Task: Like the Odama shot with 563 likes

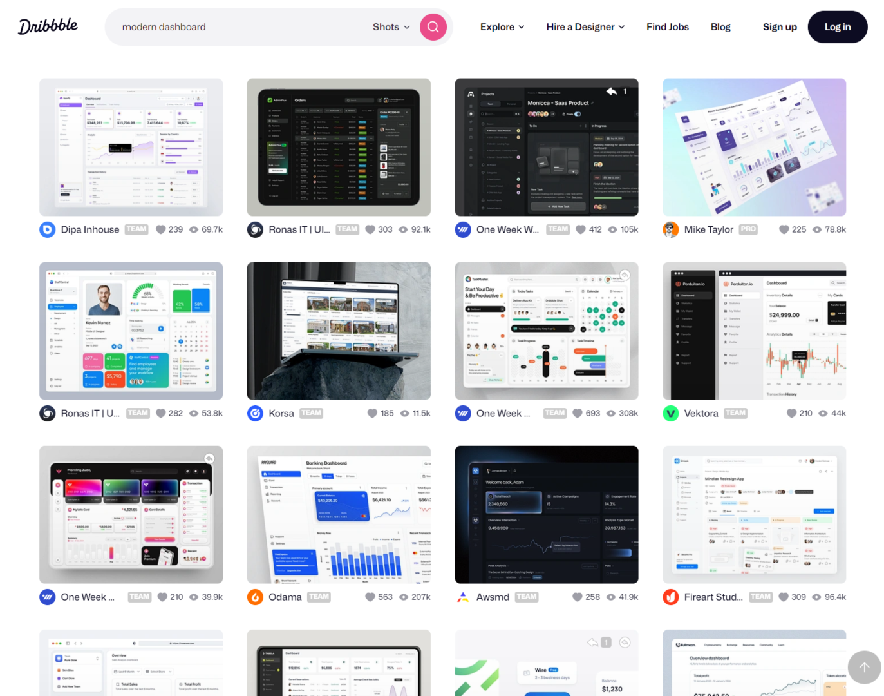Action: (370, 597)
